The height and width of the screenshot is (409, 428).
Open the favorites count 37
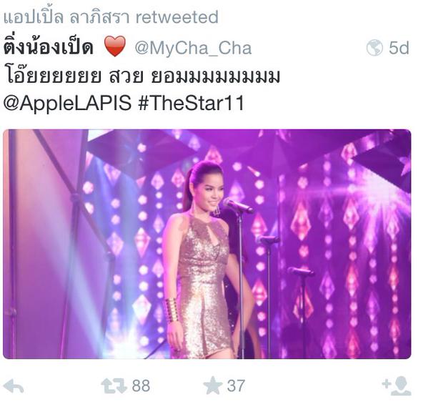236,386
